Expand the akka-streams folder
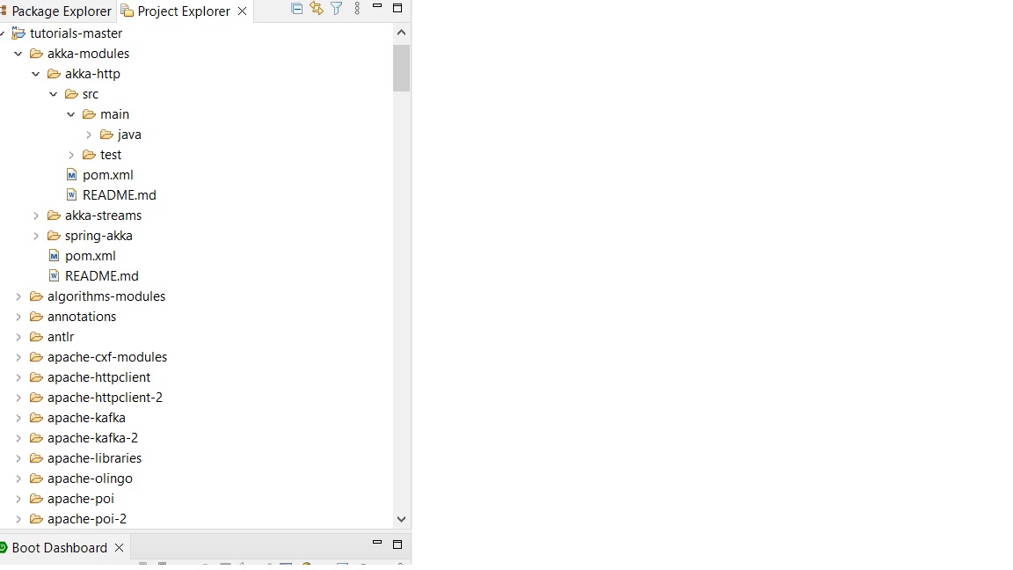 36,216
